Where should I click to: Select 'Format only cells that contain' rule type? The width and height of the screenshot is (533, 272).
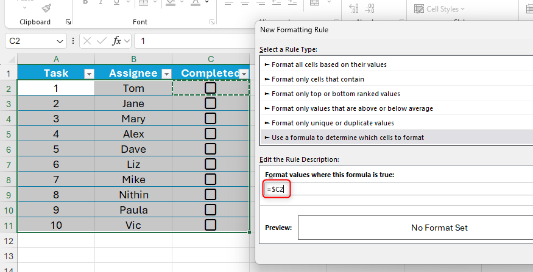(x=317, y=79)
